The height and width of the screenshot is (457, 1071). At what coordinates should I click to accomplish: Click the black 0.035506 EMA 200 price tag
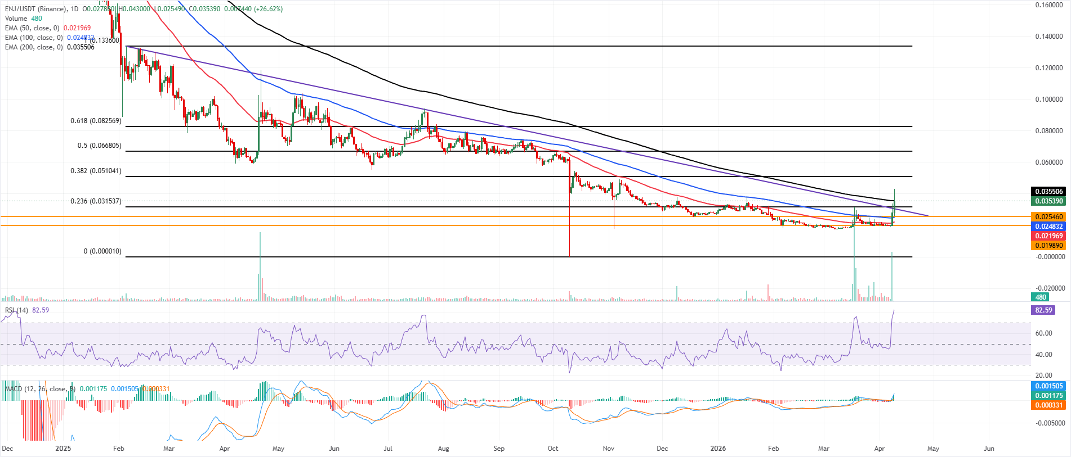[1048, 192]
